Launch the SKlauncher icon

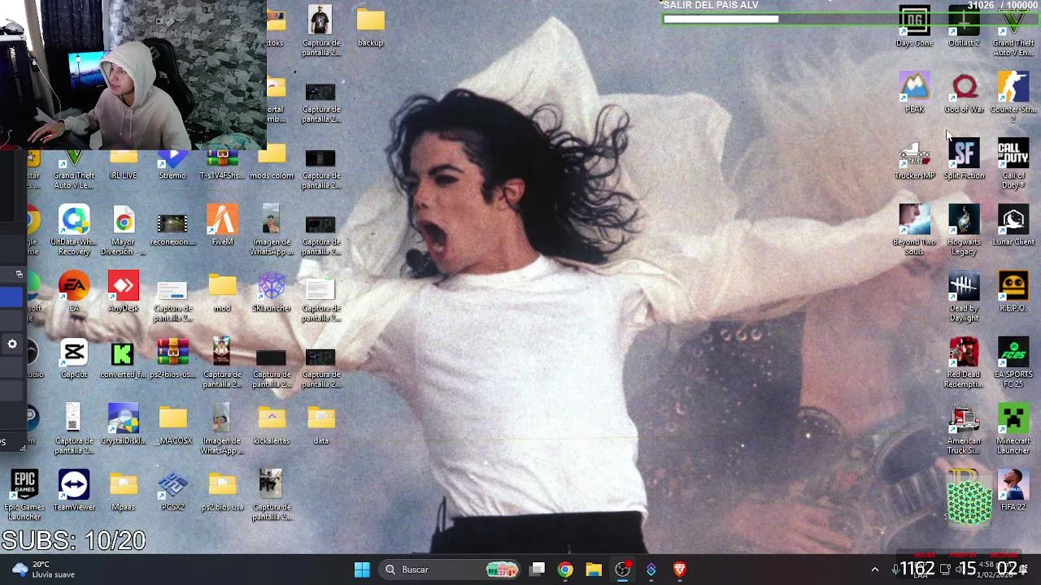click(272, 292)
